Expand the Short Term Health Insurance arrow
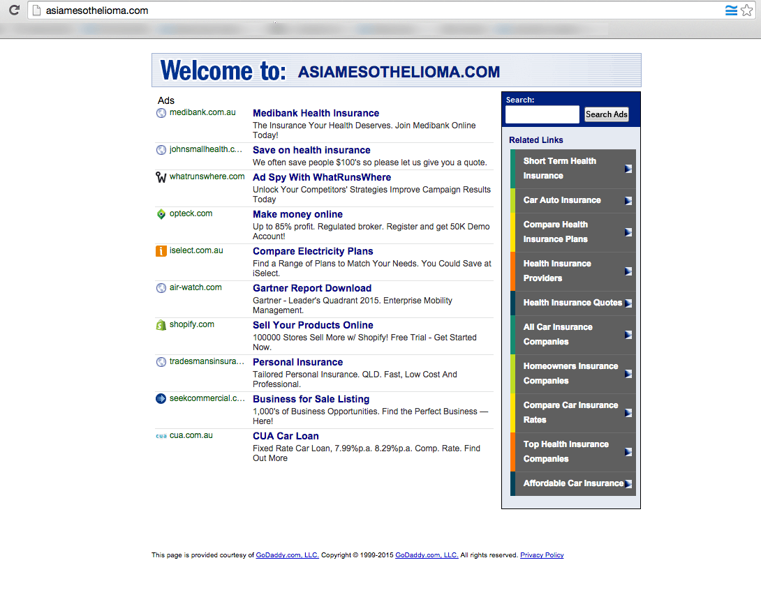The image size is (761, 611). (x=630, y=168)
